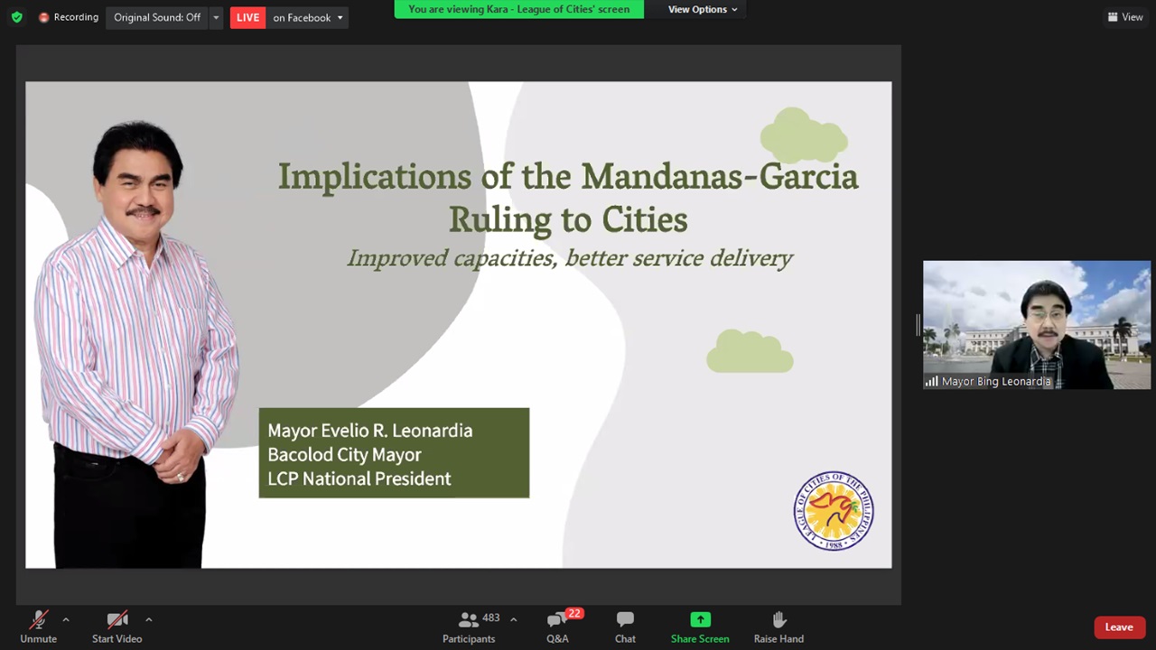Click the Q&A notification badge showing 22
The height and width of the screenshot is (650, 1156).
tap(574, 614)
